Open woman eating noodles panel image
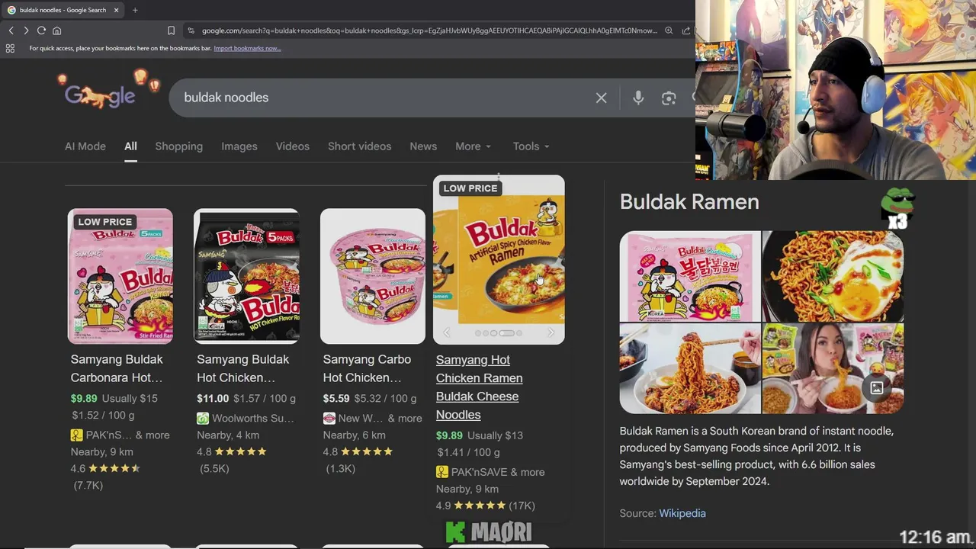Viewport: 976px width, 549px height. (x=833, y=368)
